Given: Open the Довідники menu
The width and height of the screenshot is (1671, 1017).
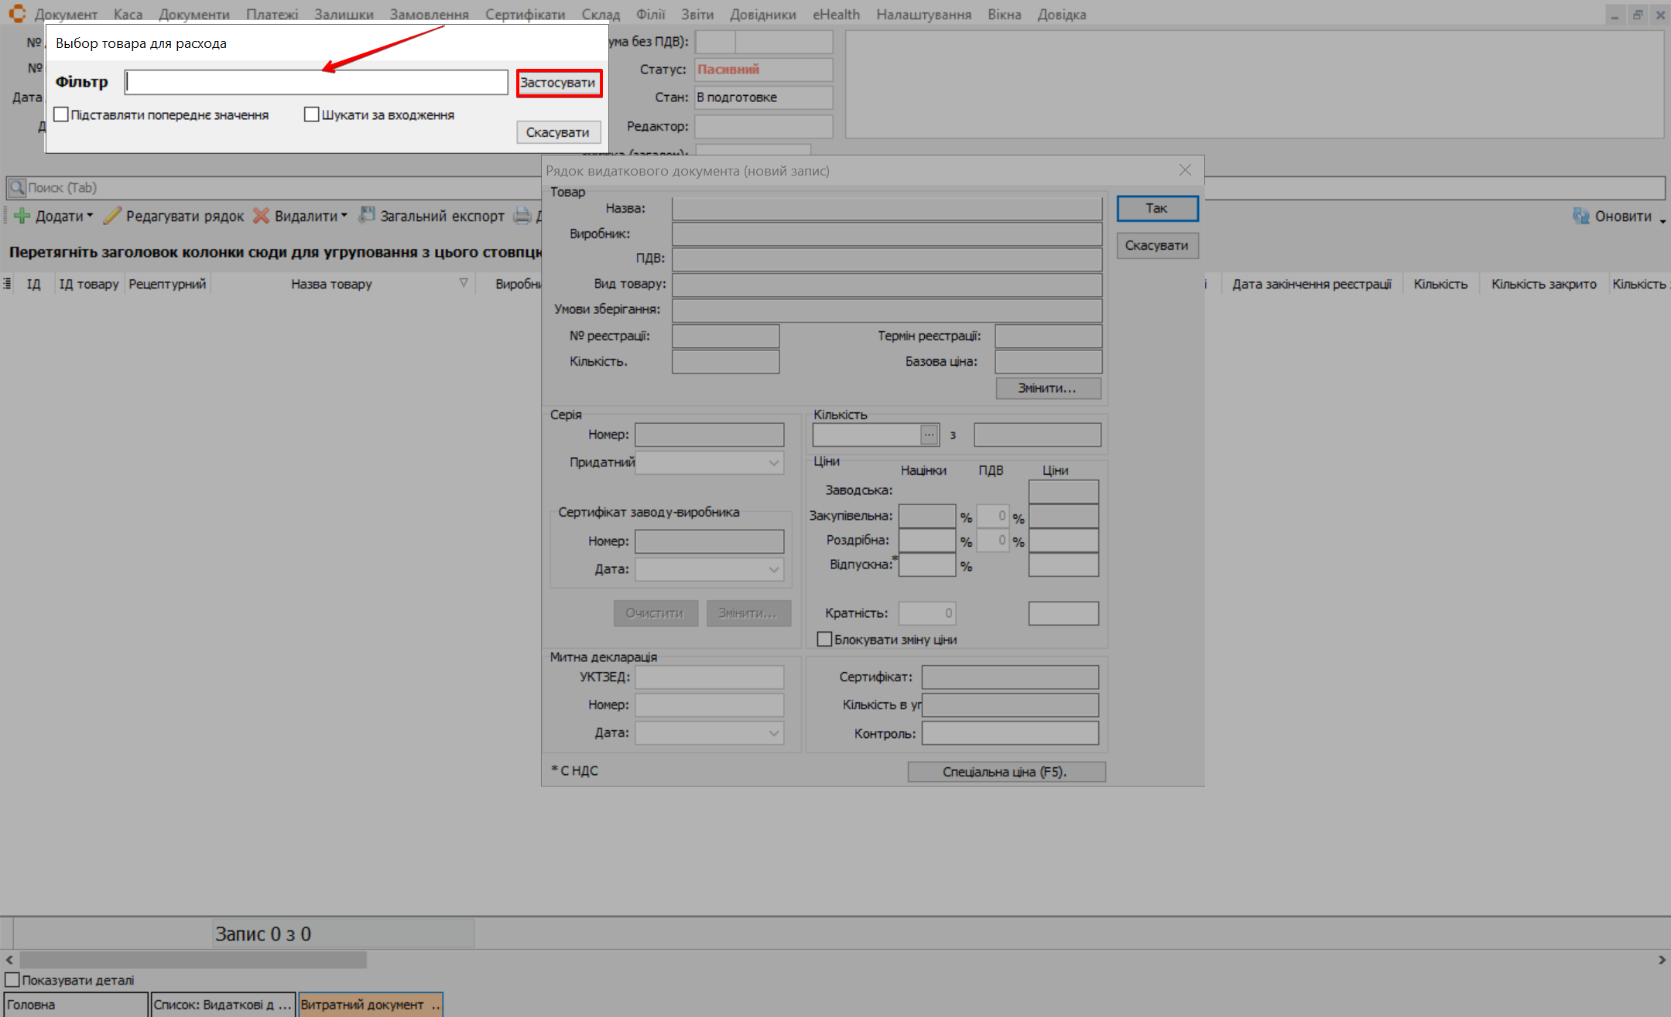Looking at the screenshot, I should point(762,14).
